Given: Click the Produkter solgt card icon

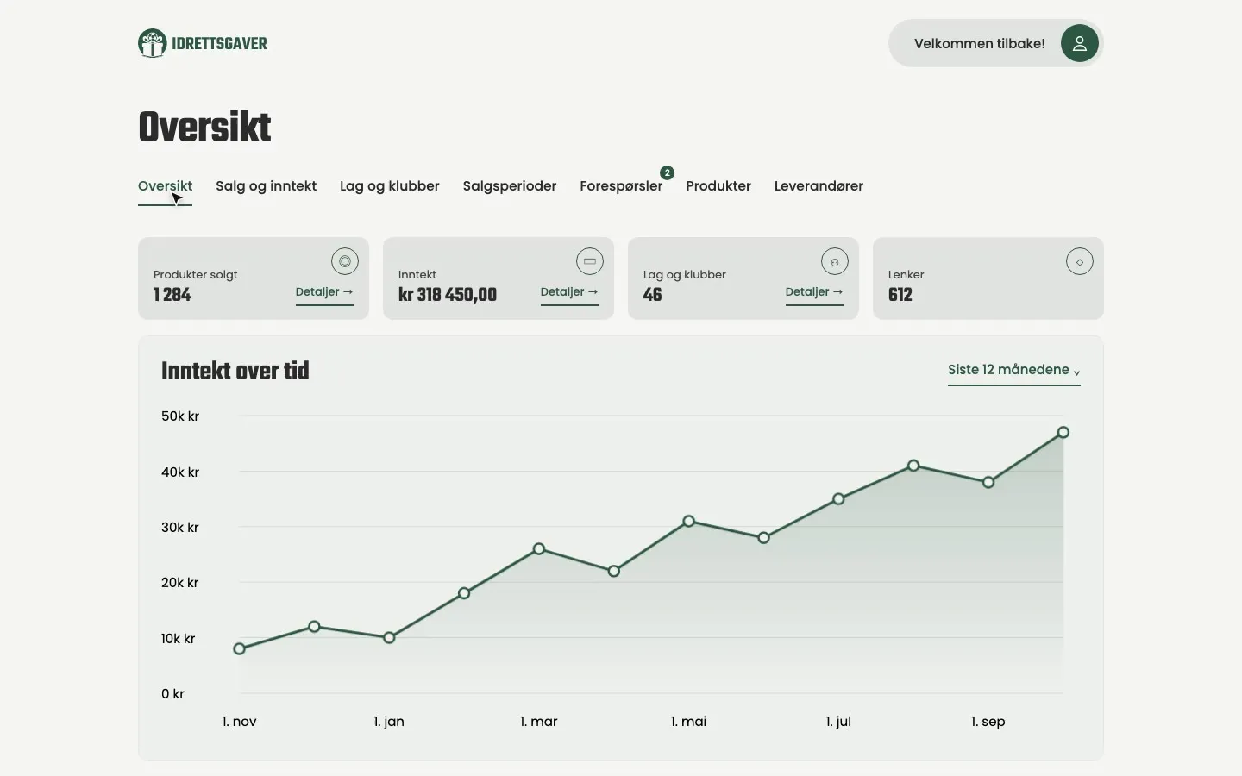Looking at the screenshot, I should [345, 261].
